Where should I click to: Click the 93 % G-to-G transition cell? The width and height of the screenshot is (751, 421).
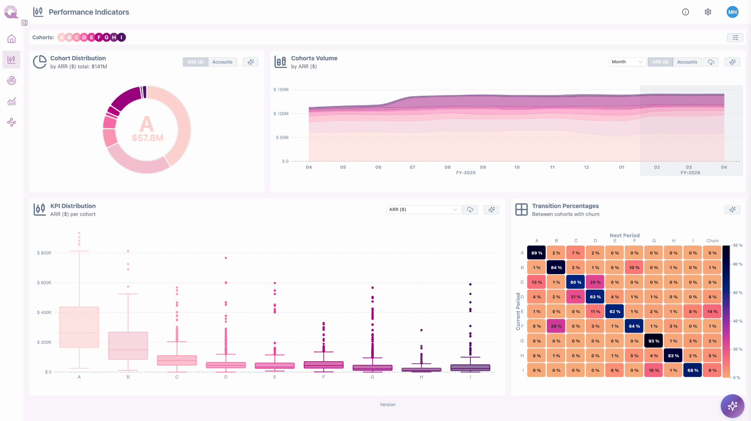click(654, 341)
